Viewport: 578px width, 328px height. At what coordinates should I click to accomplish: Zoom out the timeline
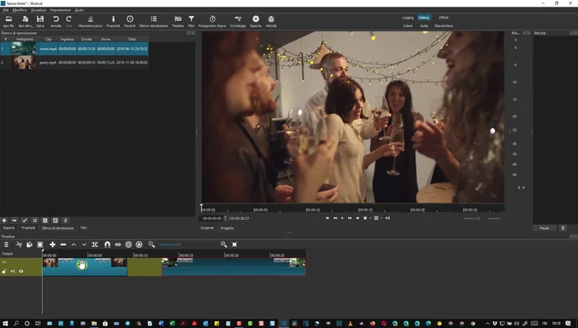pyautogui.click(x=151, y=245)
